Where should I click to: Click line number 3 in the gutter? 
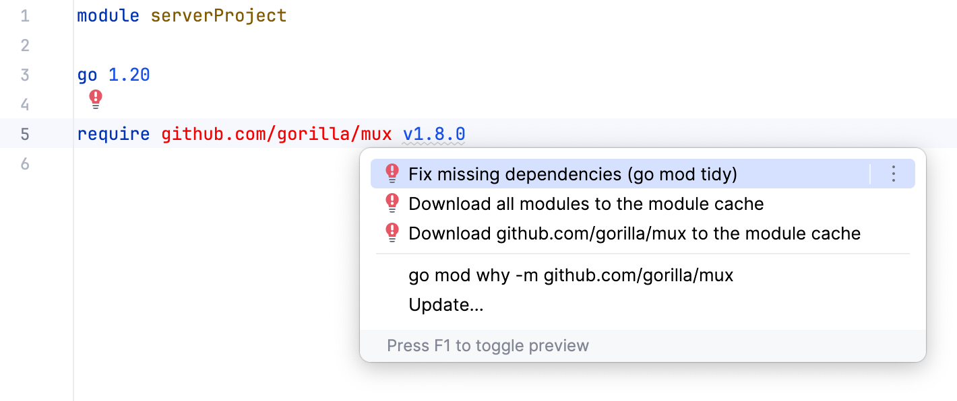coord(25,75)
